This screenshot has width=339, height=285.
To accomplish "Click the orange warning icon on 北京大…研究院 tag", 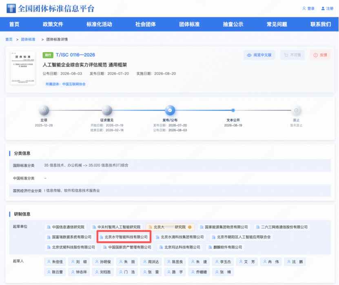I will pyautogui.click(x=190, y=227).
